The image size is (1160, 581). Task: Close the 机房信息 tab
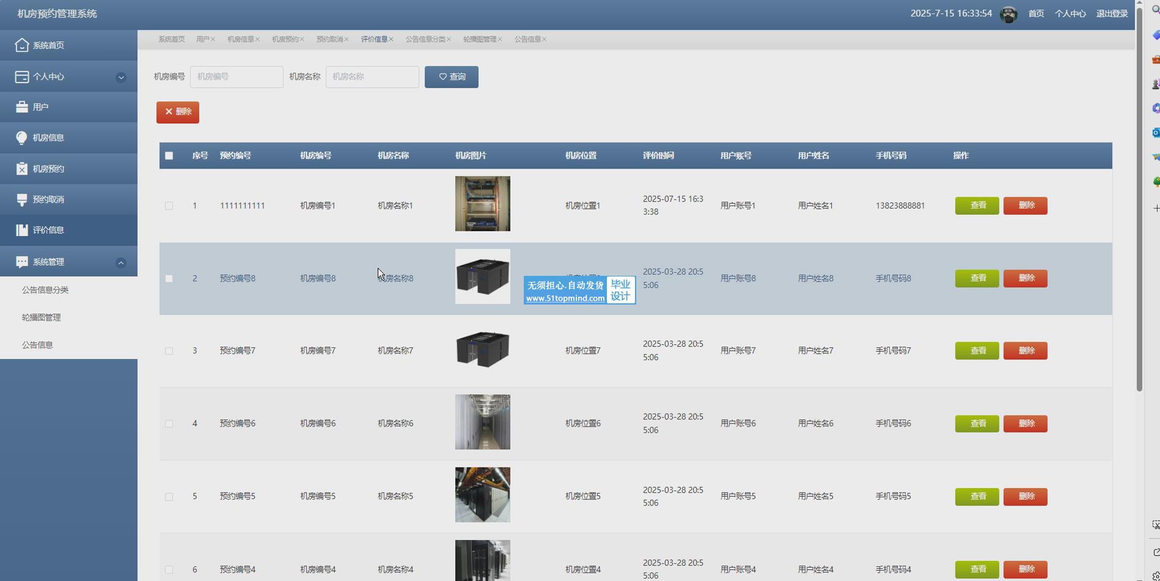click(258, 40)
